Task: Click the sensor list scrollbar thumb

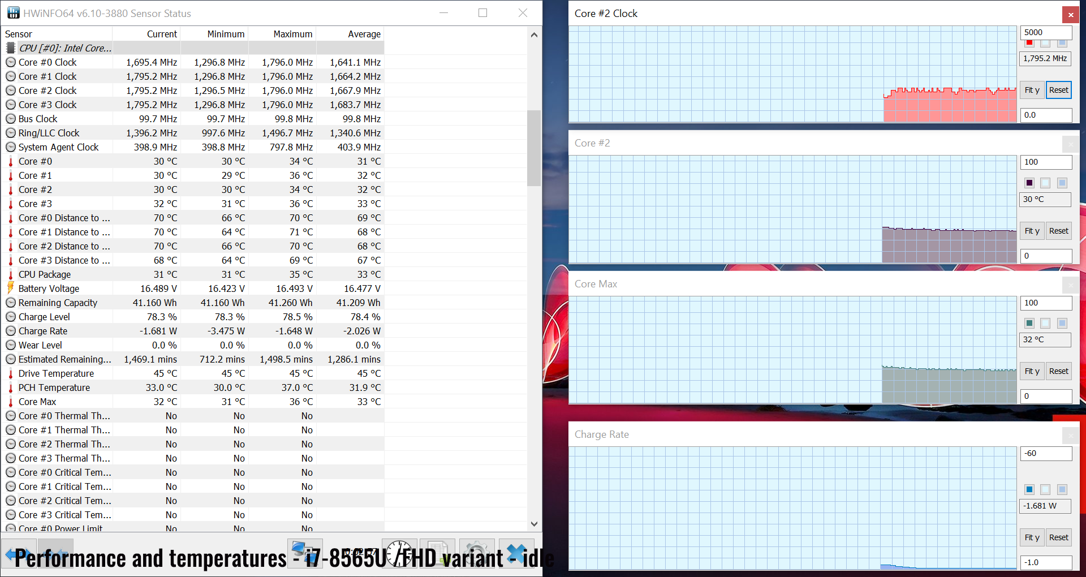Action: (x=534, y=148)
